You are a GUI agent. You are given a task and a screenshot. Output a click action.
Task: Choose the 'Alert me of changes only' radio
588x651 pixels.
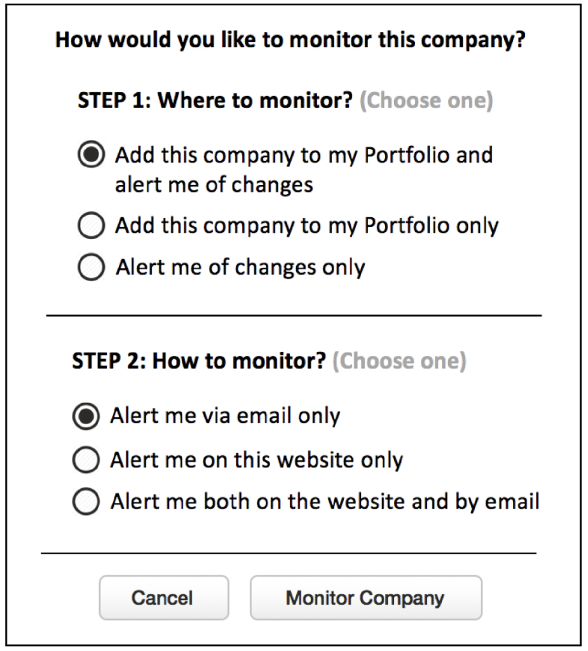coord(91,268)
